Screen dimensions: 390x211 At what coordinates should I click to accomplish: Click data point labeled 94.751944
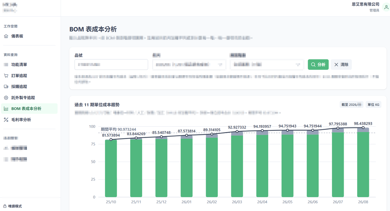313,130
